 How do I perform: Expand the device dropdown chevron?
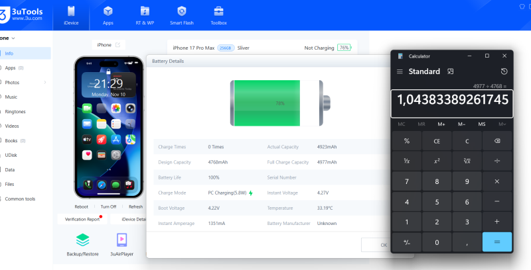coord(13,38)
